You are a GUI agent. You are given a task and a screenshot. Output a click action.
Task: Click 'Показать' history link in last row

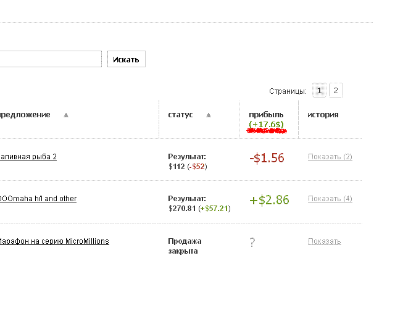(324, 241)
